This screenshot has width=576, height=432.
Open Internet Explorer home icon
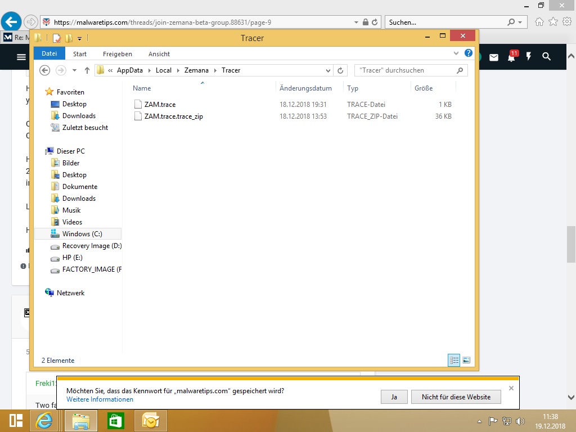pos(539,22)
